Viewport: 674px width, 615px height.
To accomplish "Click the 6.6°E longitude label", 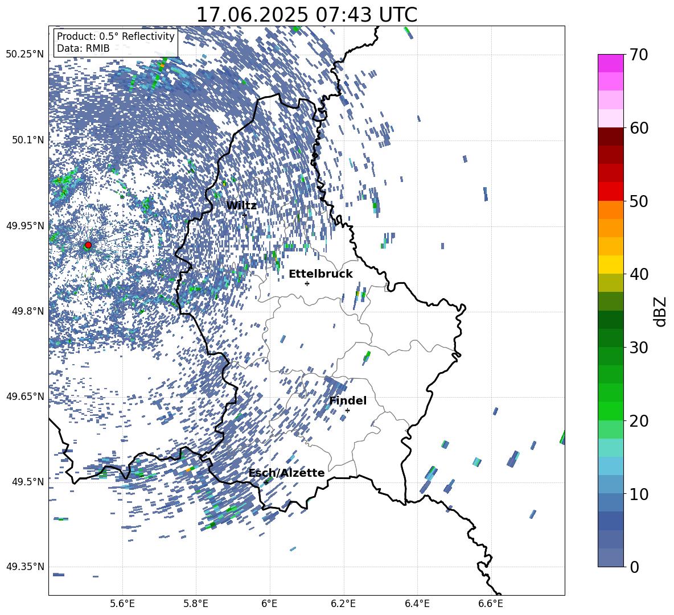I will pyautogui.click(x=491, y=604).
